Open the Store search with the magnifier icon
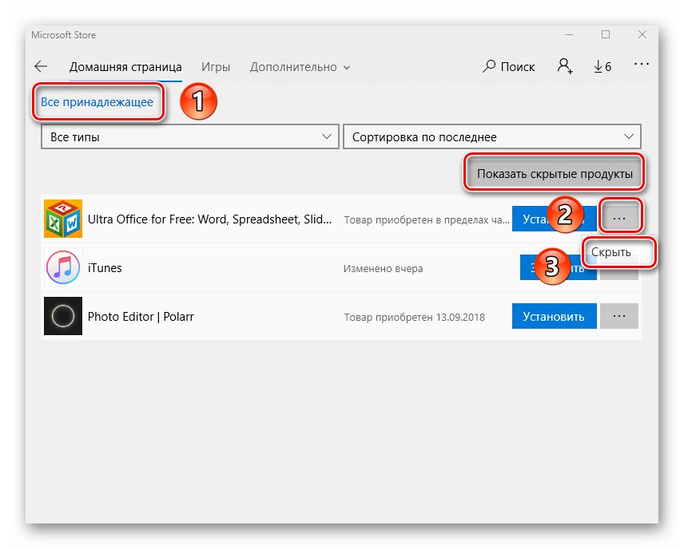 490,67
